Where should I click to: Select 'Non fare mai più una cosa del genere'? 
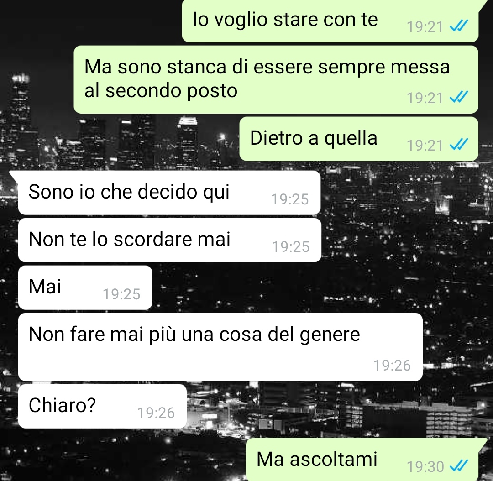click(220, 347)
